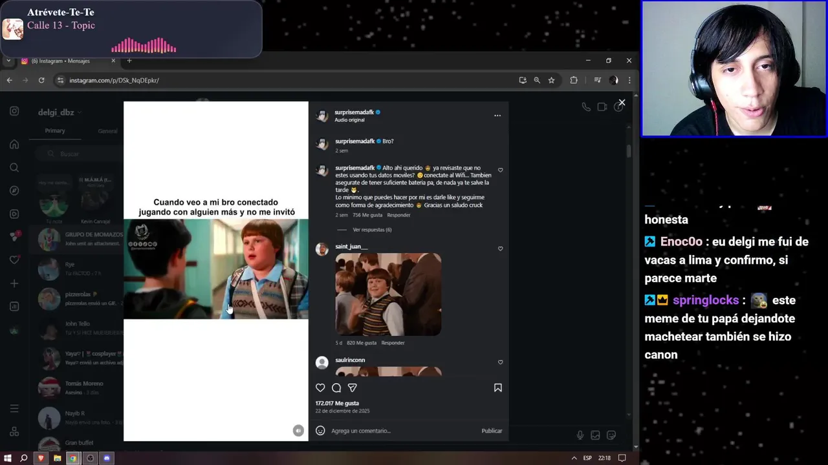Image resolution: width=828 pixels, height=465 pixels.
Task: Reload the page
Action: 41,80
